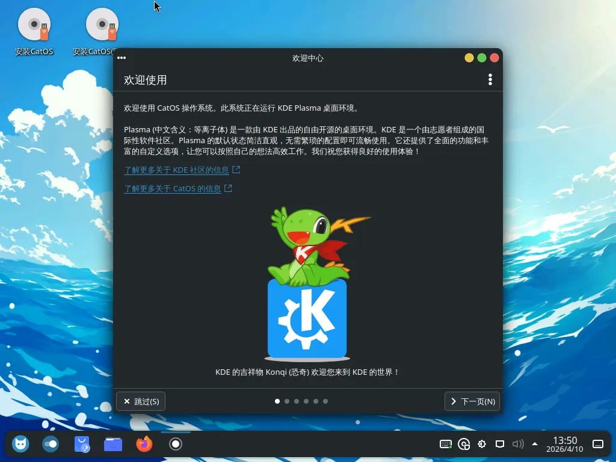Open the 安装CatOS desktop installer icon
Screen dimensions: 616x462
coord(34,31)
